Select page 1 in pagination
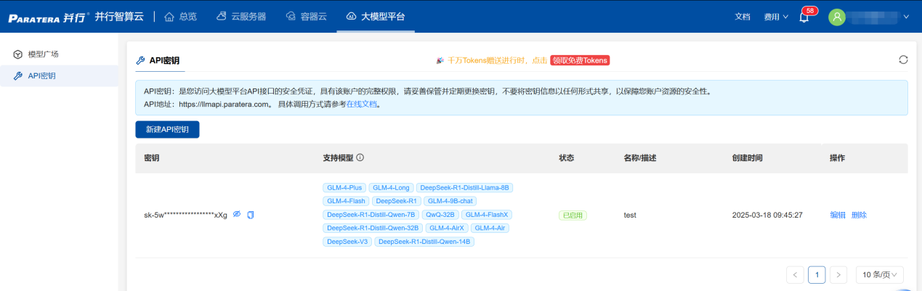This screenshot has width=922, height=291. [817, 274]
